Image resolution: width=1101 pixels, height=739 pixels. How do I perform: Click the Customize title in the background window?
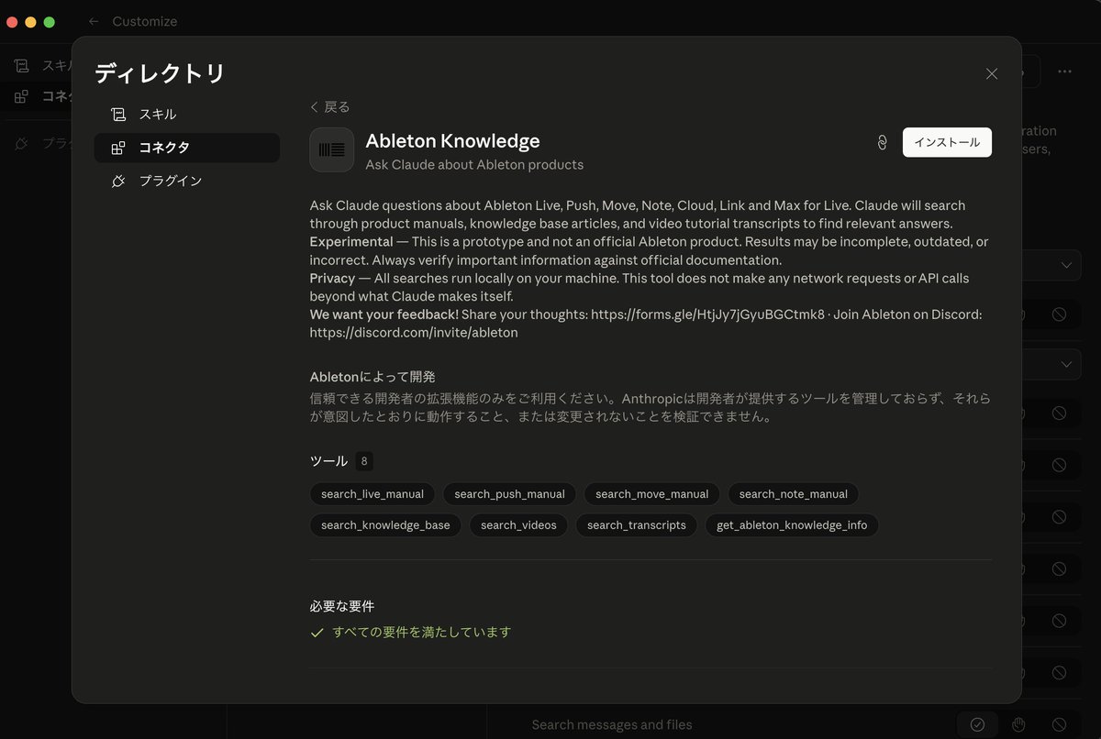click(x=145, y=21)
